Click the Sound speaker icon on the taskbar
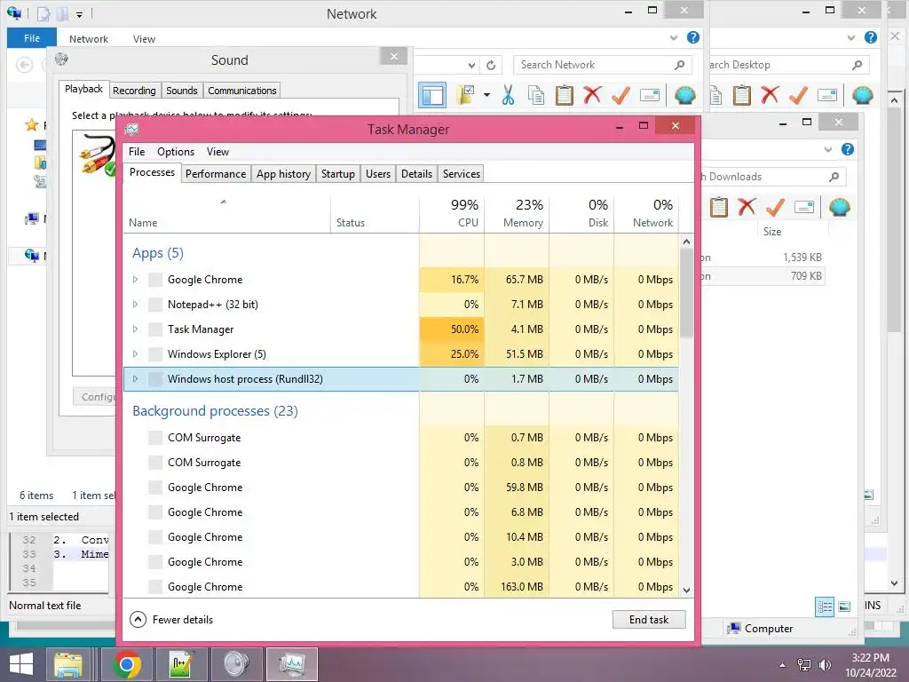 click(x=235, y=664)
